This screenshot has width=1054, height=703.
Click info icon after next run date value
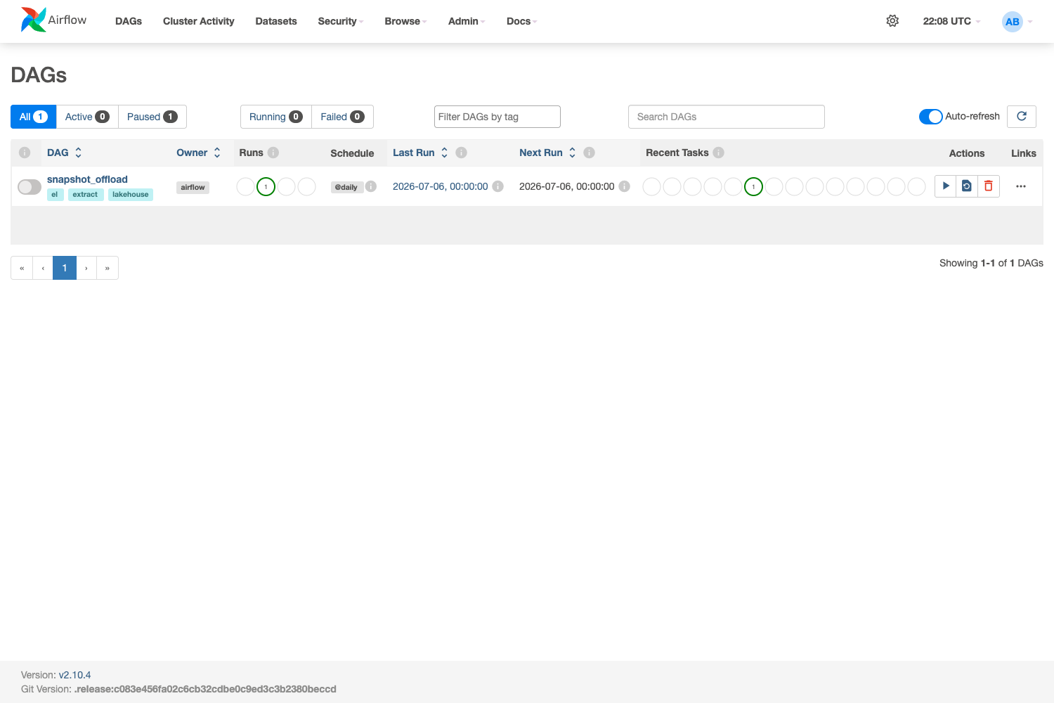point(625,186)
